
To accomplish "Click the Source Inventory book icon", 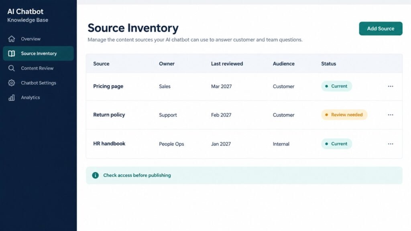I will coord(11,53).
